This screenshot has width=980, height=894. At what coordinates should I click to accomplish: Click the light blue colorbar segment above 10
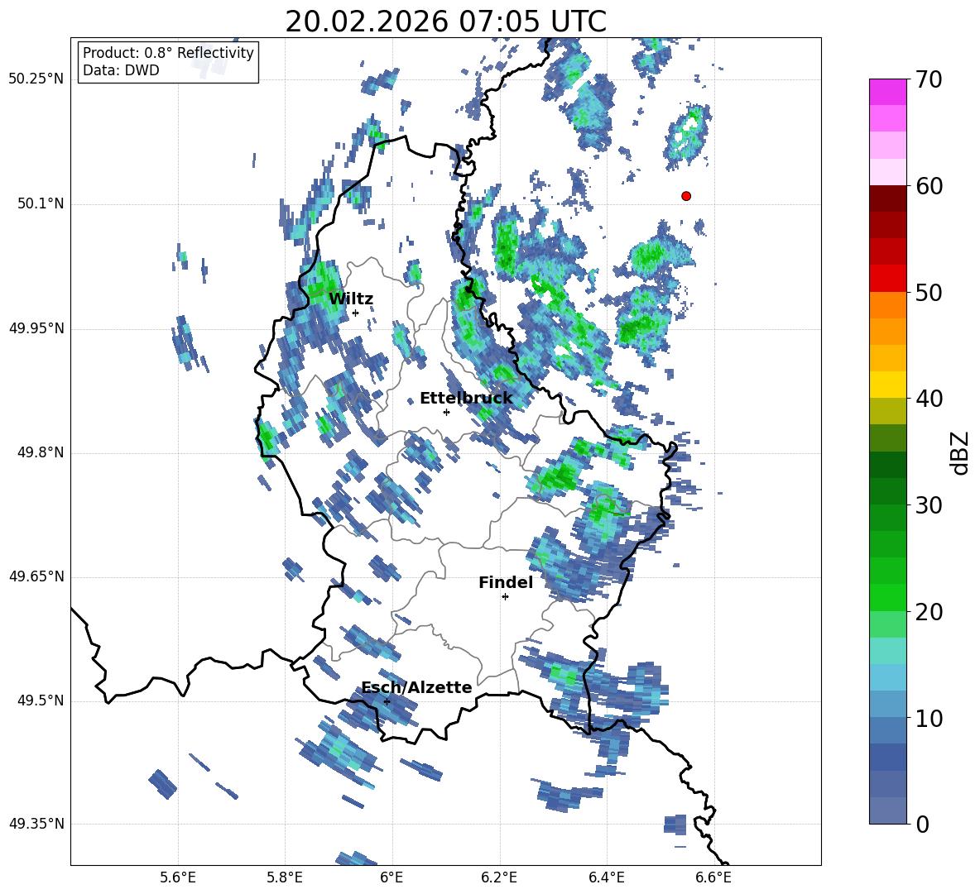[887, 704]
